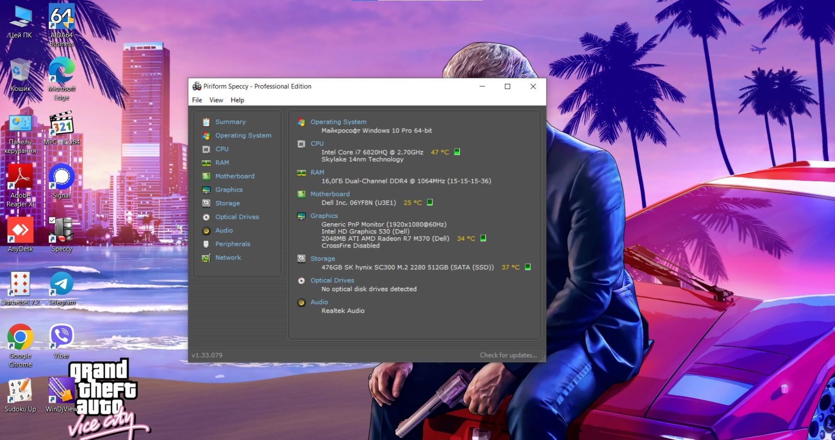
Task: Launch the Microsoft Edge desktop shortcut
Action: pos(61,79)
